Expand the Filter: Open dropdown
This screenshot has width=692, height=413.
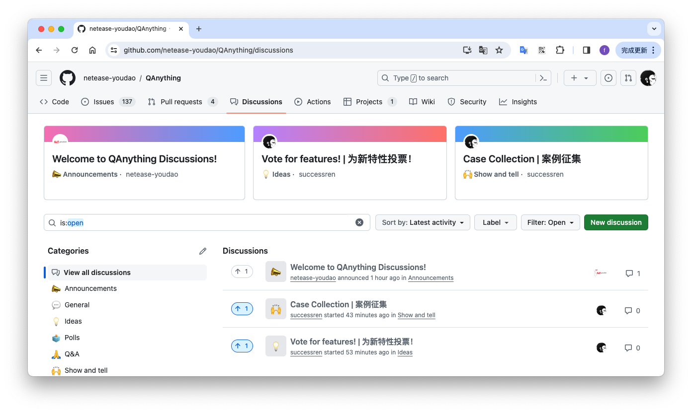[550, 222]
